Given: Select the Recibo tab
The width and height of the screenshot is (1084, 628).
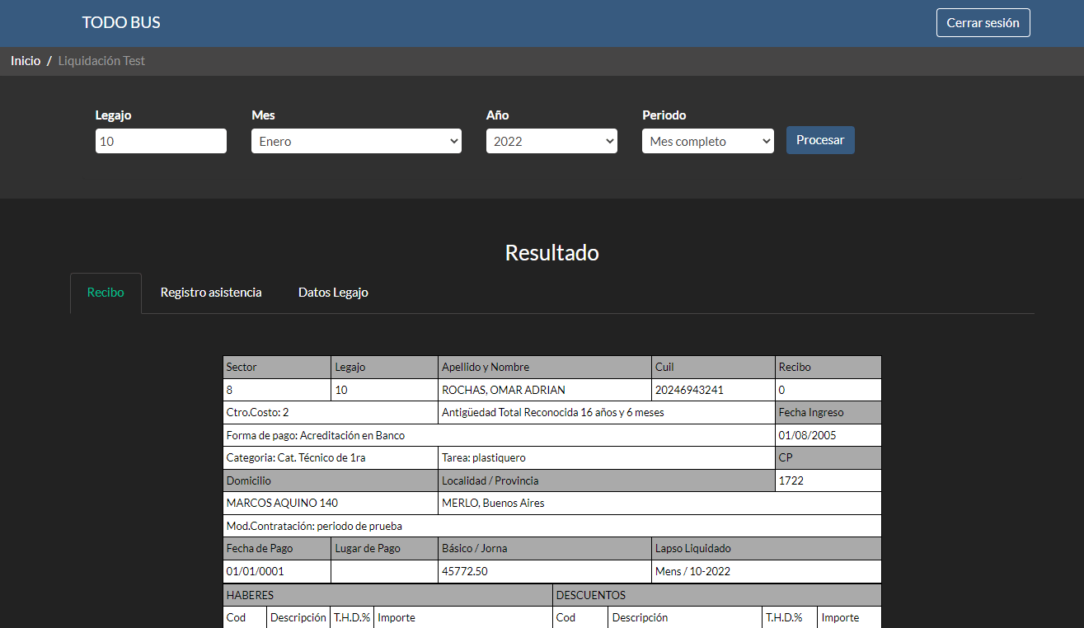Looking at the screenshot, I should click(106, 293).
